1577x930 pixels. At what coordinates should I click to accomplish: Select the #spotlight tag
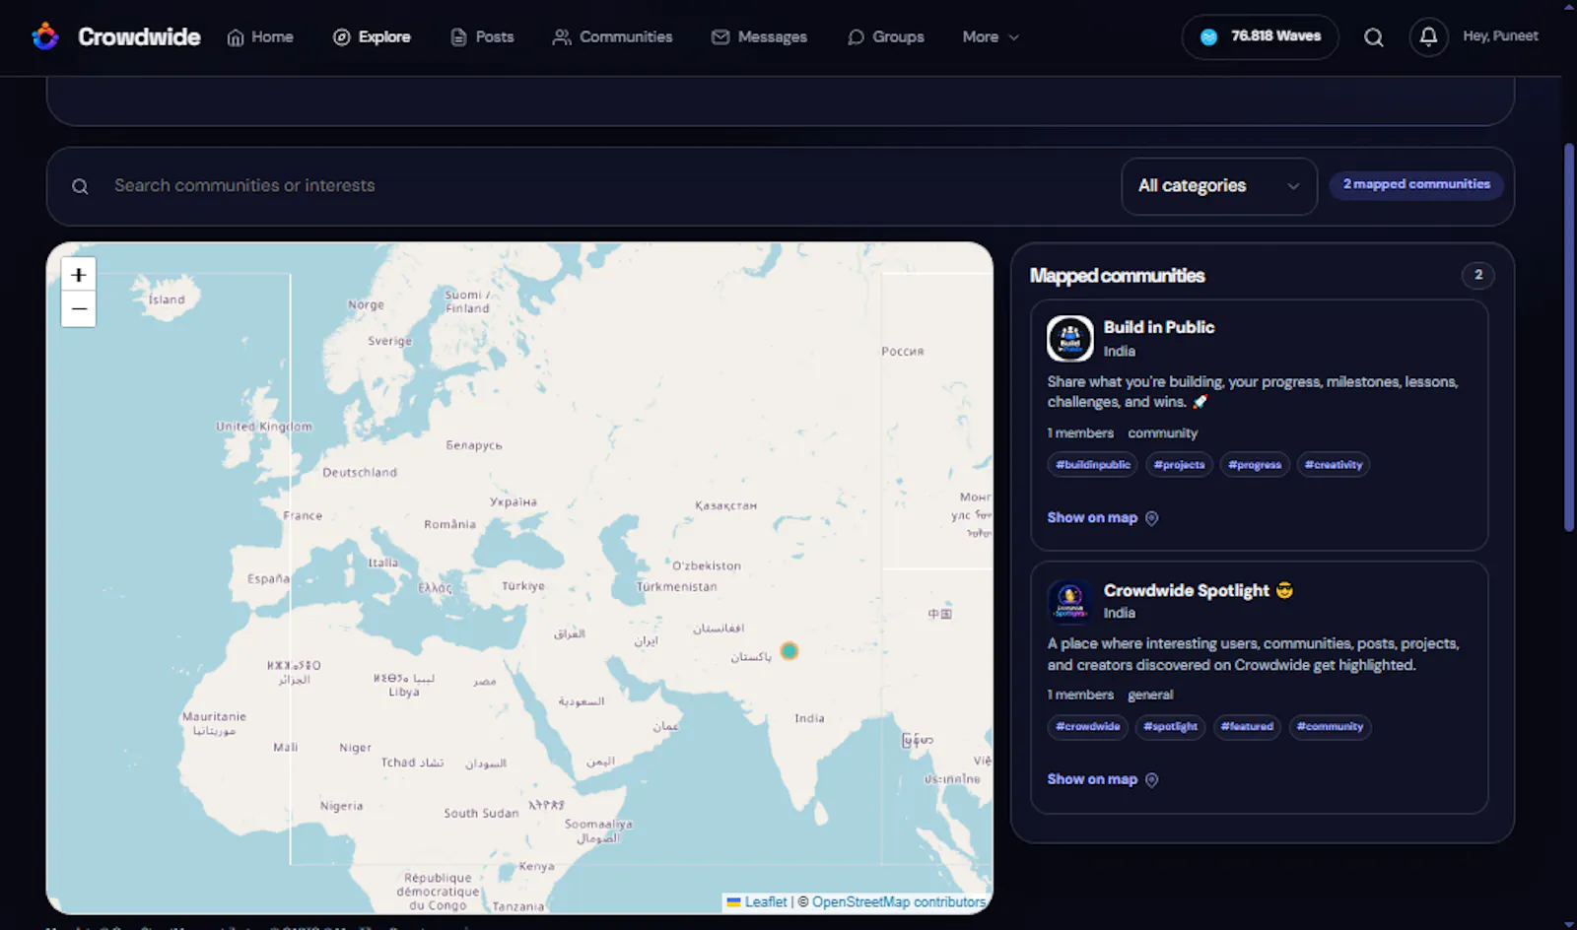[1170, 727]
